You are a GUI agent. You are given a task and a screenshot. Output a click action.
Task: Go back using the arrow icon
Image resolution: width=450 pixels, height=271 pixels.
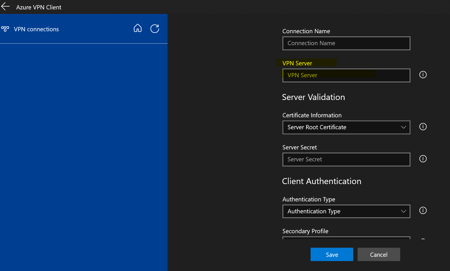click(5, 6)
